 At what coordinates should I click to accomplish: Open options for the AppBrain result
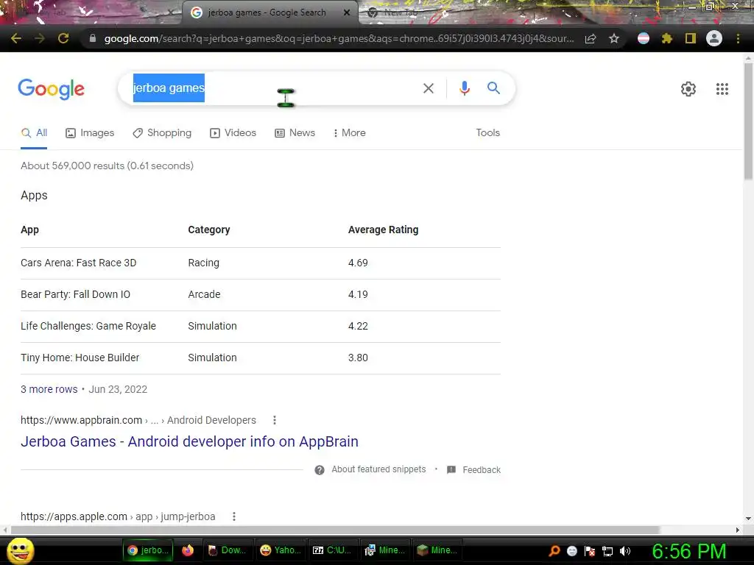[275, 420]
